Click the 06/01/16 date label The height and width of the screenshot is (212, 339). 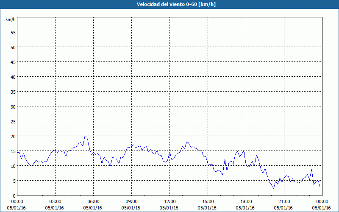pyautogui.click(x=321, y=208)
